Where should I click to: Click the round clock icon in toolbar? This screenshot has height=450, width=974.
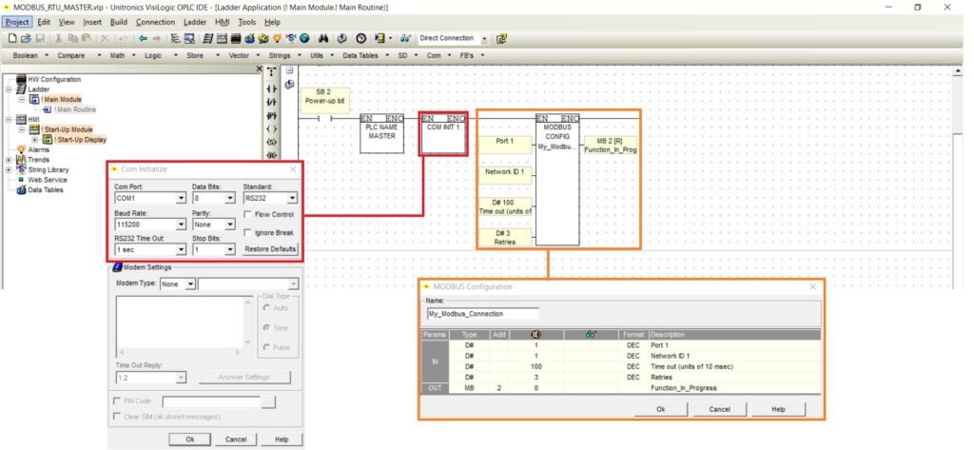[361, 39]
